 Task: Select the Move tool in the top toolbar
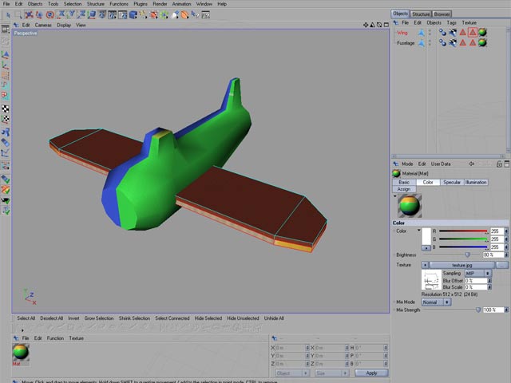point(29,14)
